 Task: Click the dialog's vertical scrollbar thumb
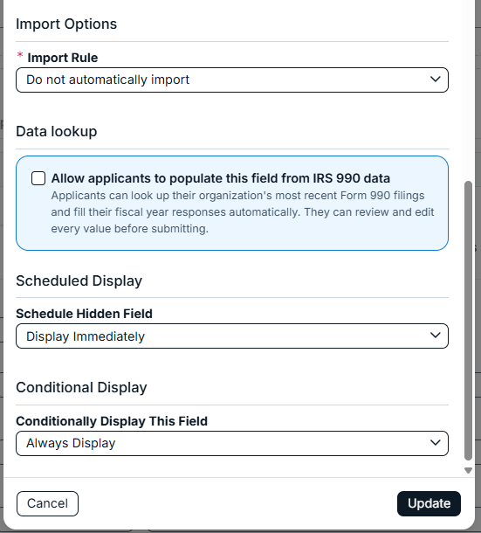pos(469,321)
